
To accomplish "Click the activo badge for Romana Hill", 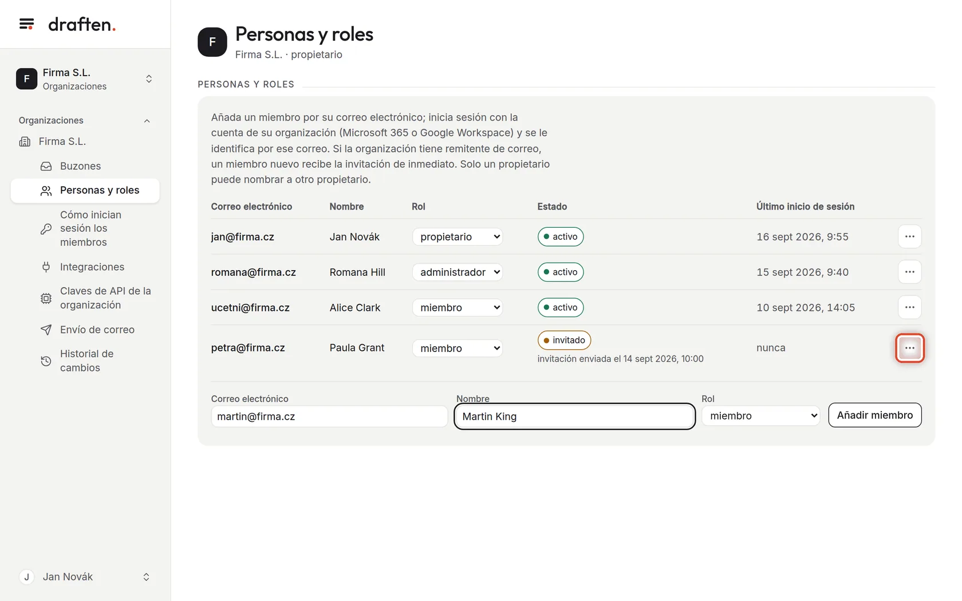I will (x=561, y=272).
